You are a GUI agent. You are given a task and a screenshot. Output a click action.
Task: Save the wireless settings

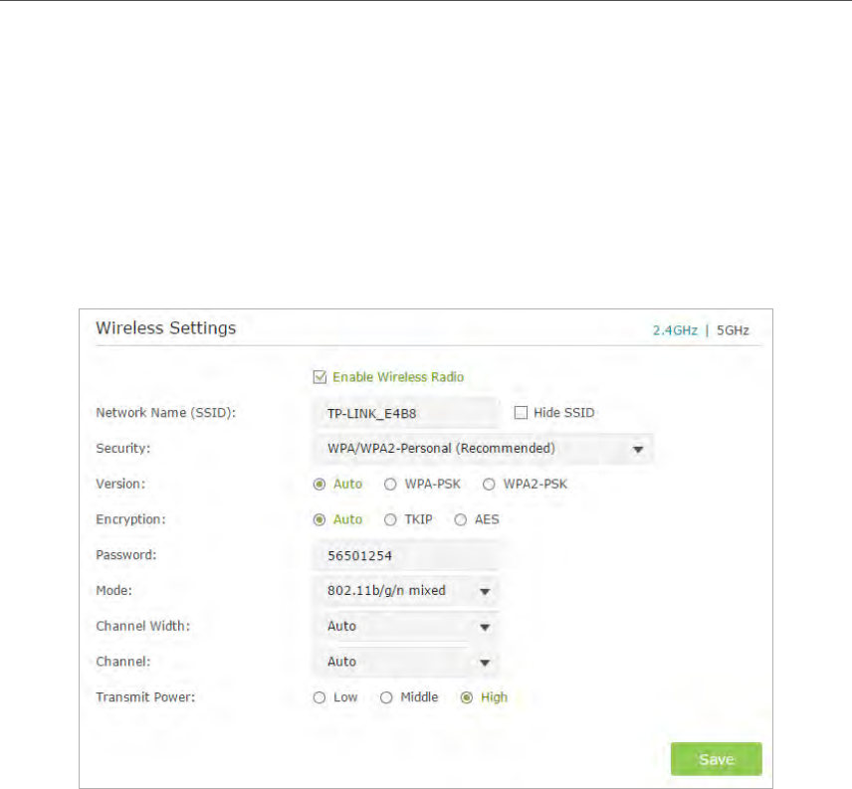717,758
